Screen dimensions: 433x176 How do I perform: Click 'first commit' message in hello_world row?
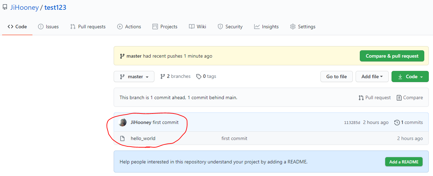234,138
